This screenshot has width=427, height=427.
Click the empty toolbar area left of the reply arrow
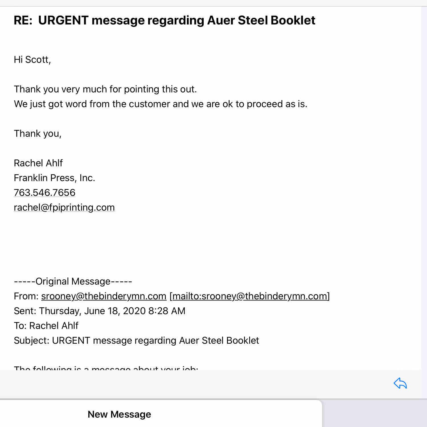point(197,384)
